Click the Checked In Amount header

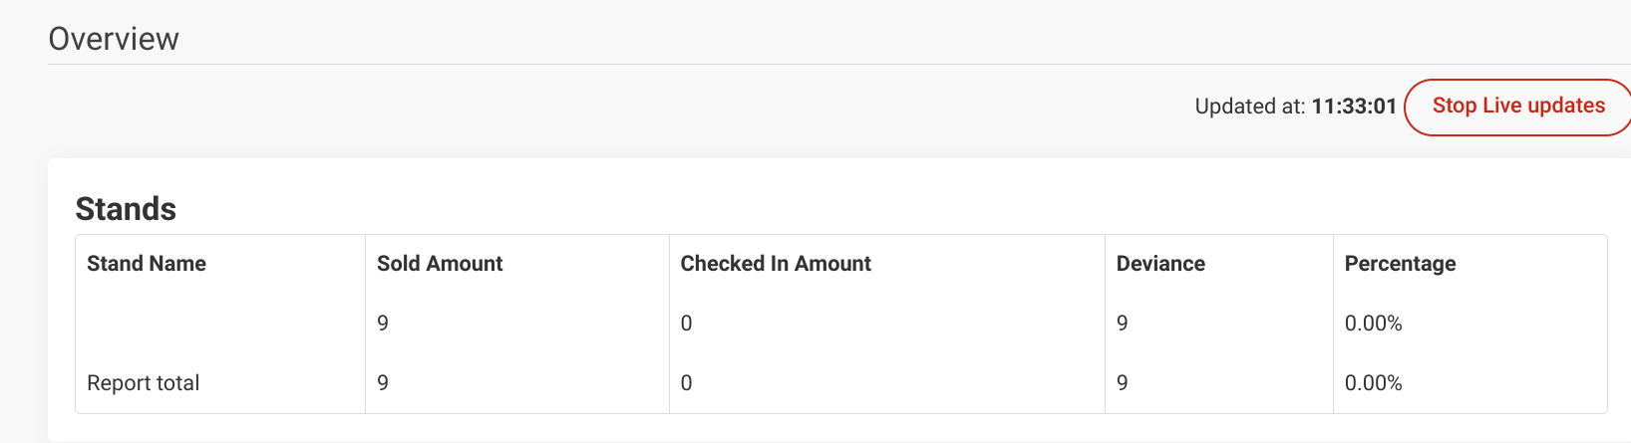click(776, 264)
